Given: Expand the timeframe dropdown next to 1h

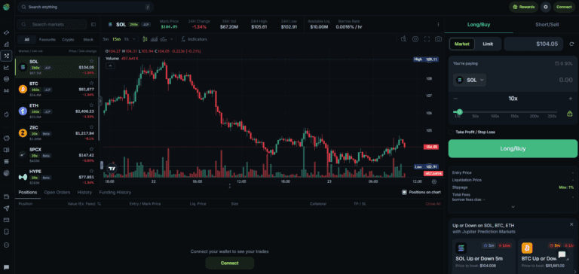Looking at the screenshot, I should click(133, 39).
